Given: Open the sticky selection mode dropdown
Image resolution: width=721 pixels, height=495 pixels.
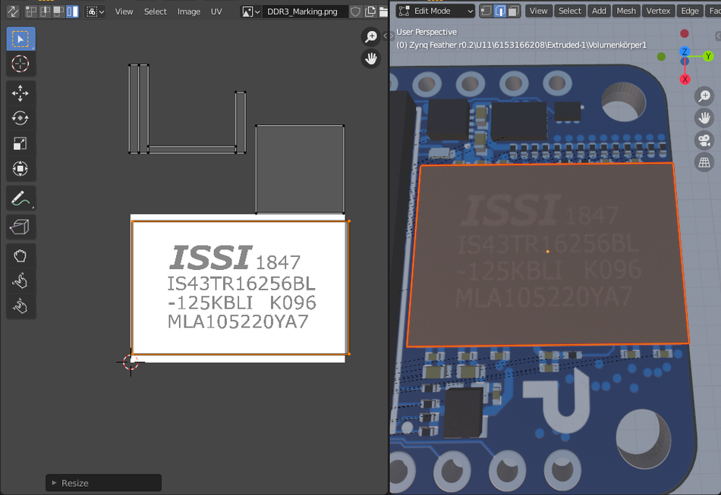Looking at the screenshot, I should (96, 11).
